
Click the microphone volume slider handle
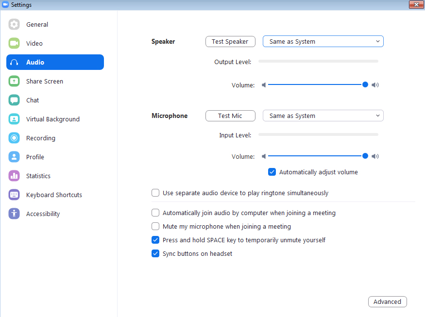(365, 156)
